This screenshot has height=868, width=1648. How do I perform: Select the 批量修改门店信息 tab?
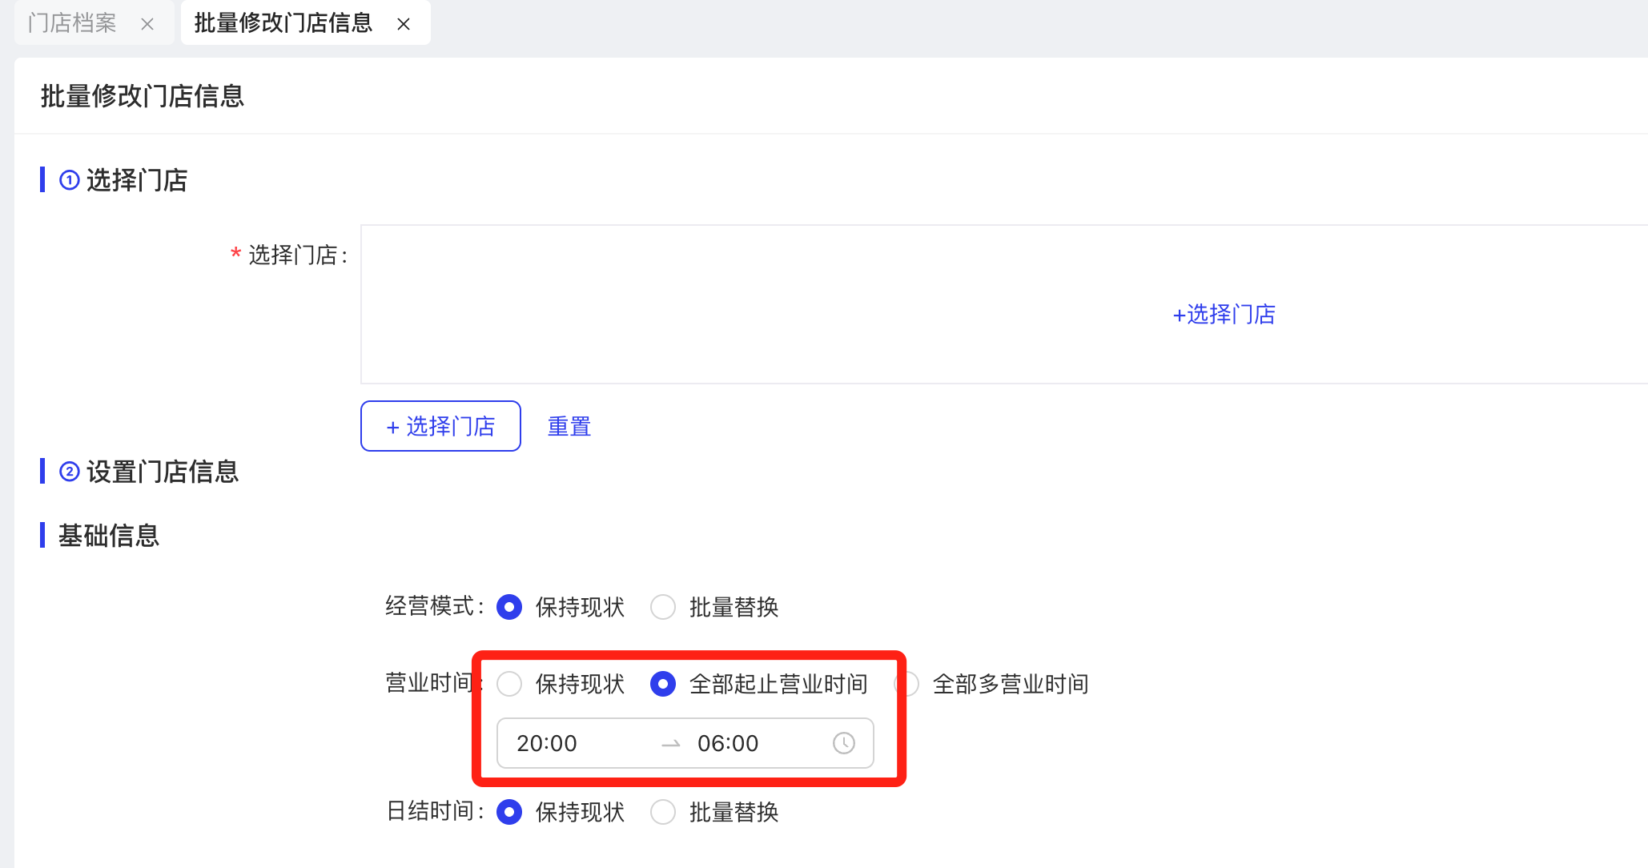pyautogui.click(x=283, y=23)
